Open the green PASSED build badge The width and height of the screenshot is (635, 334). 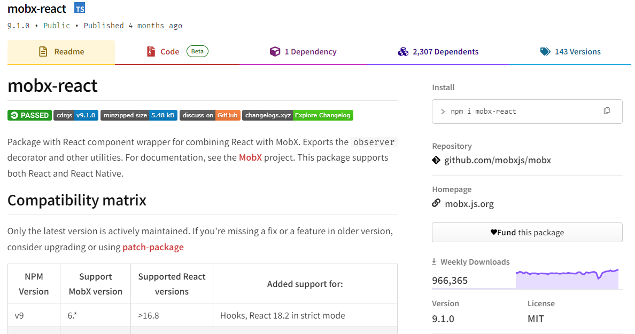[29, 115]
